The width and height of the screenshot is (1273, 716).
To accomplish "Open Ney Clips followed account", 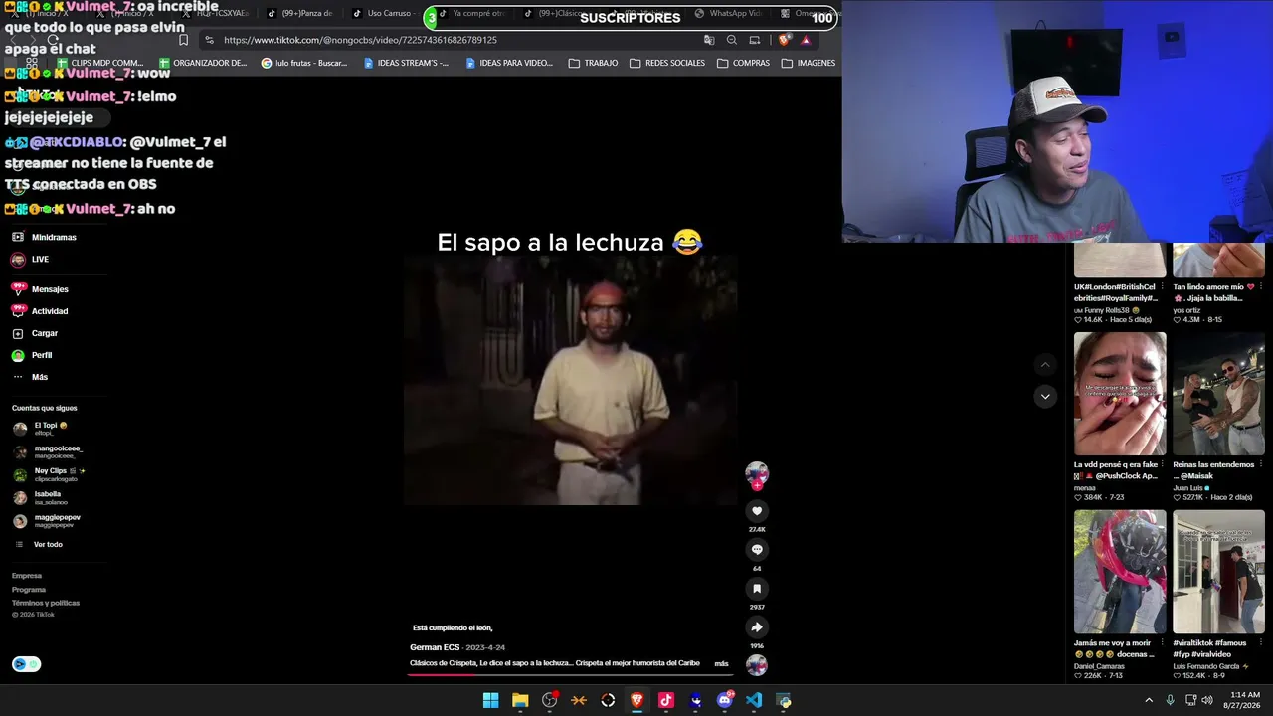I will pos(49,474).
